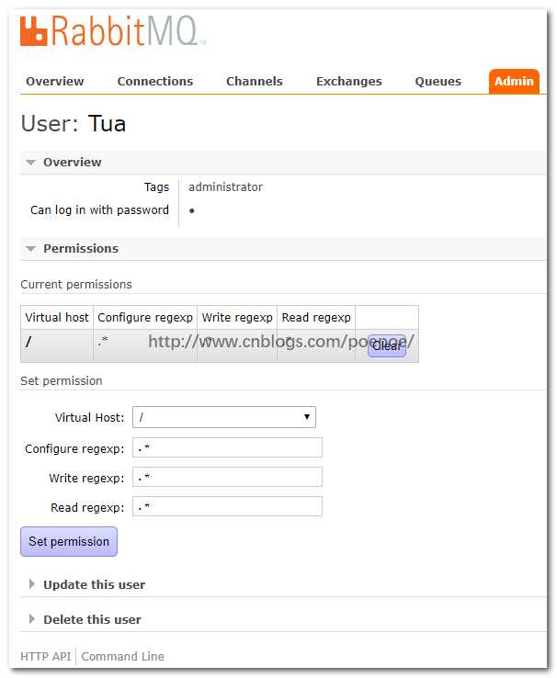Click the 'Current permissions' label

76,285
